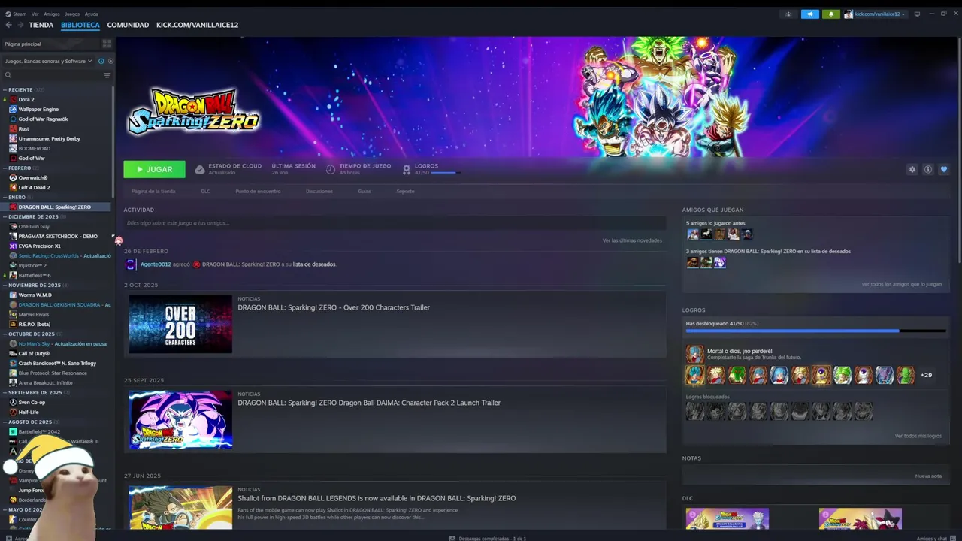Select Left 4 Dead 2 in library list
This screenshot has width=962, height=541.
(x=34, y=187)
